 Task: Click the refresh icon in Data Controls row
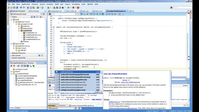pos(39,55)
